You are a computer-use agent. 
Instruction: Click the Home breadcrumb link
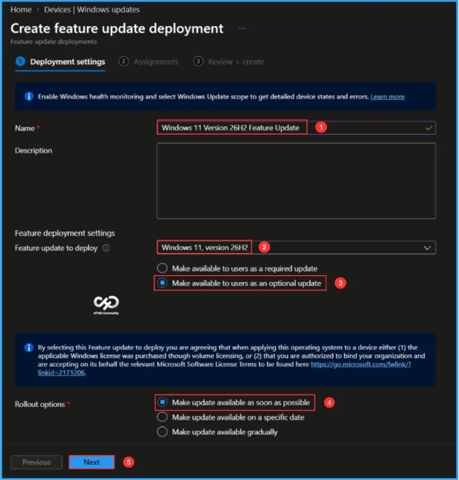click(x=21, y=10)
